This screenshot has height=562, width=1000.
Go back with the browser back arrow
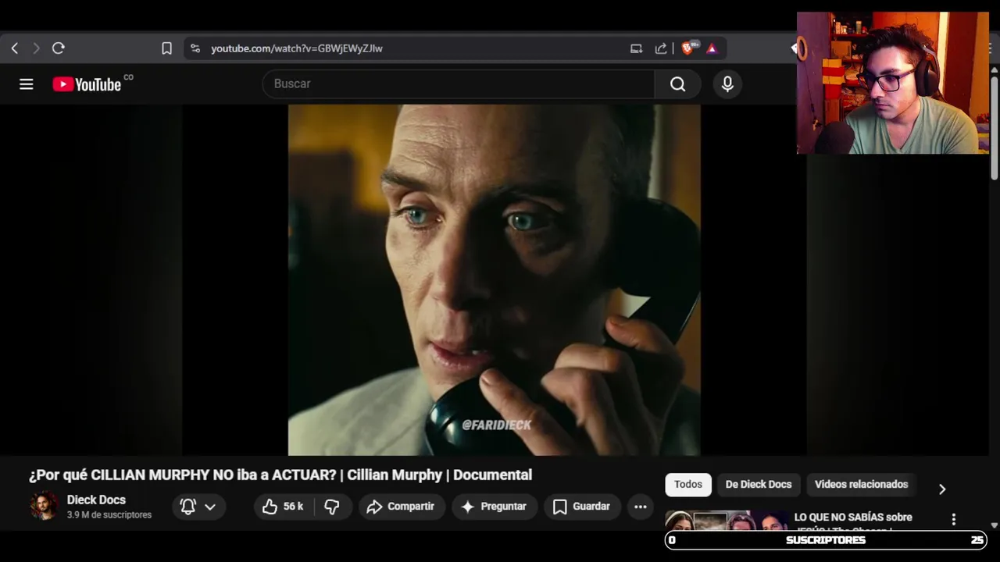click(15, 48)
